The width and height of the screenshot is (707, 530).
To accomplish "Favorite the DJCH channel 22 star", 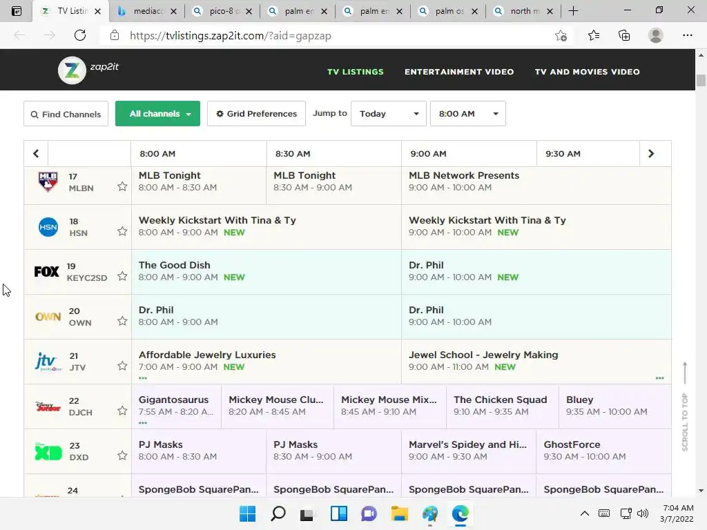I will click(x=122, y=411).
